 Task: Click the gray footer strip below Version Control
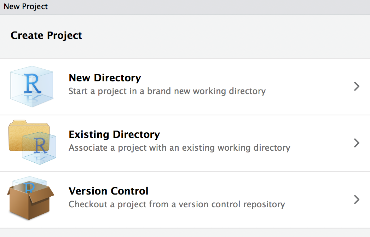pos(185,233)
